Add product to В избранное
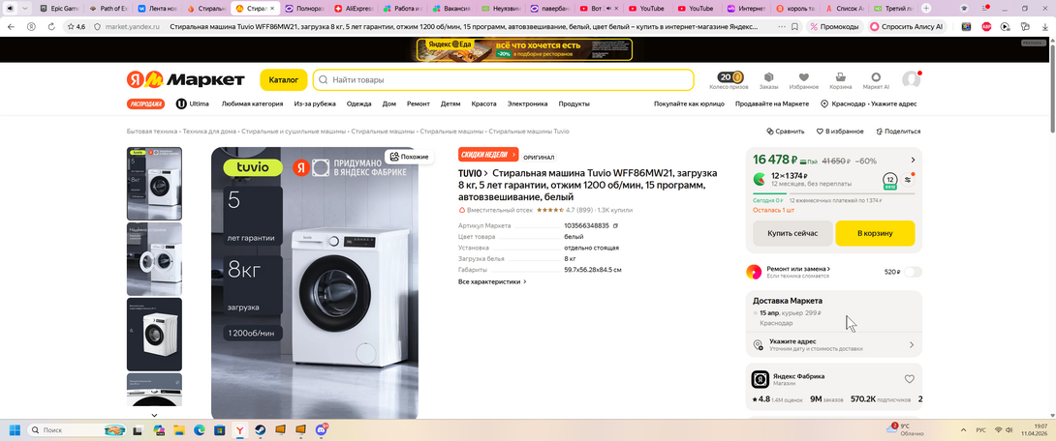This screenshot has height=441, width=1056. point(840,132)
